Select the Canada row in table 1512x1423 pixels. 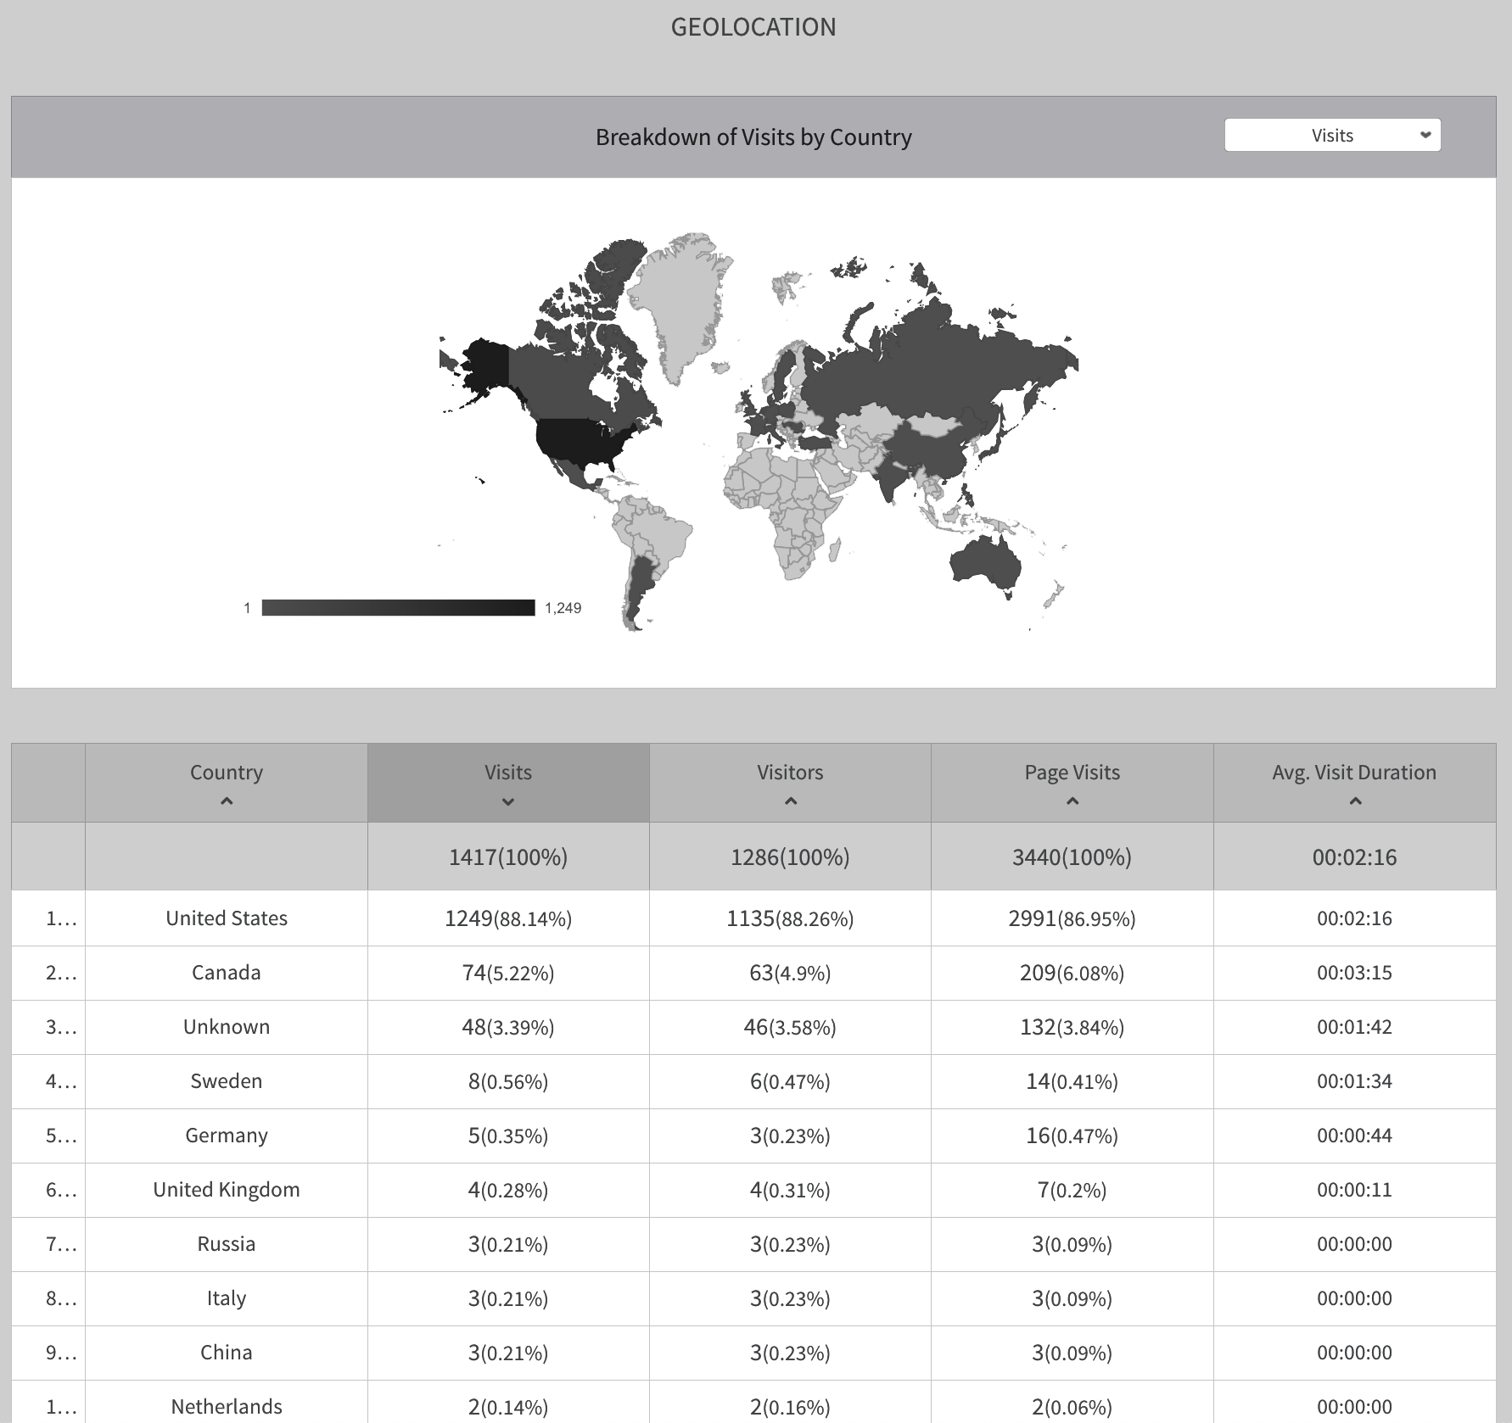[227, 973]
